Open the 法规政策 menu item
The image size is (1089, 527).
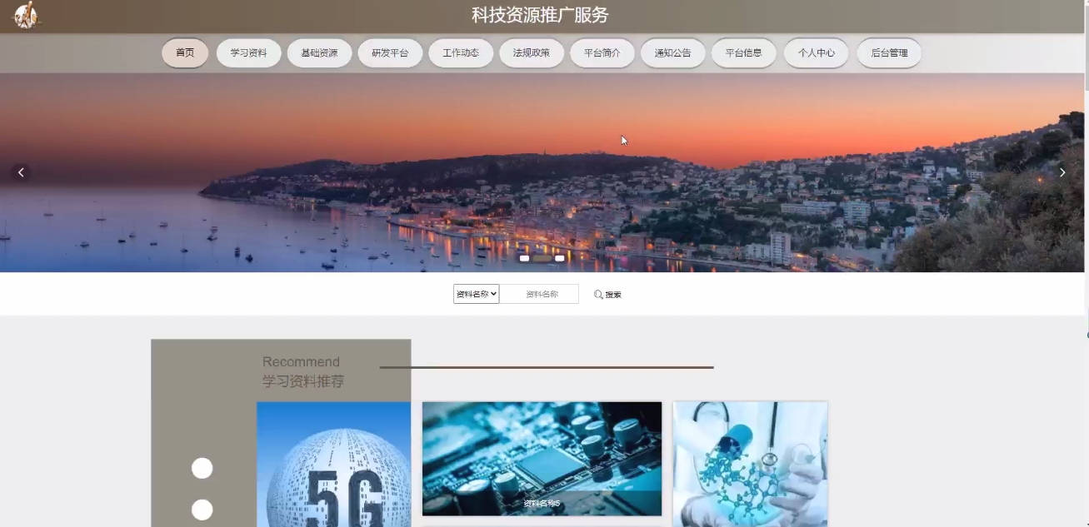(532, 53)
